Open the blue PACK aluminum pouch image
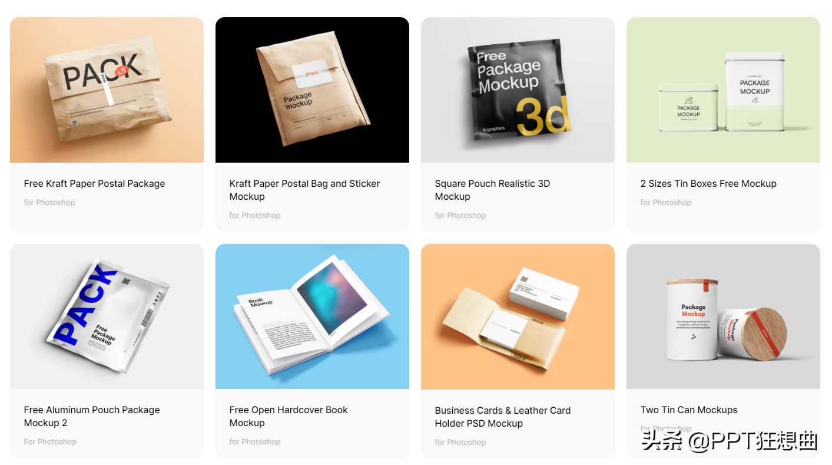The image size is (832, 465). [107, 316]
